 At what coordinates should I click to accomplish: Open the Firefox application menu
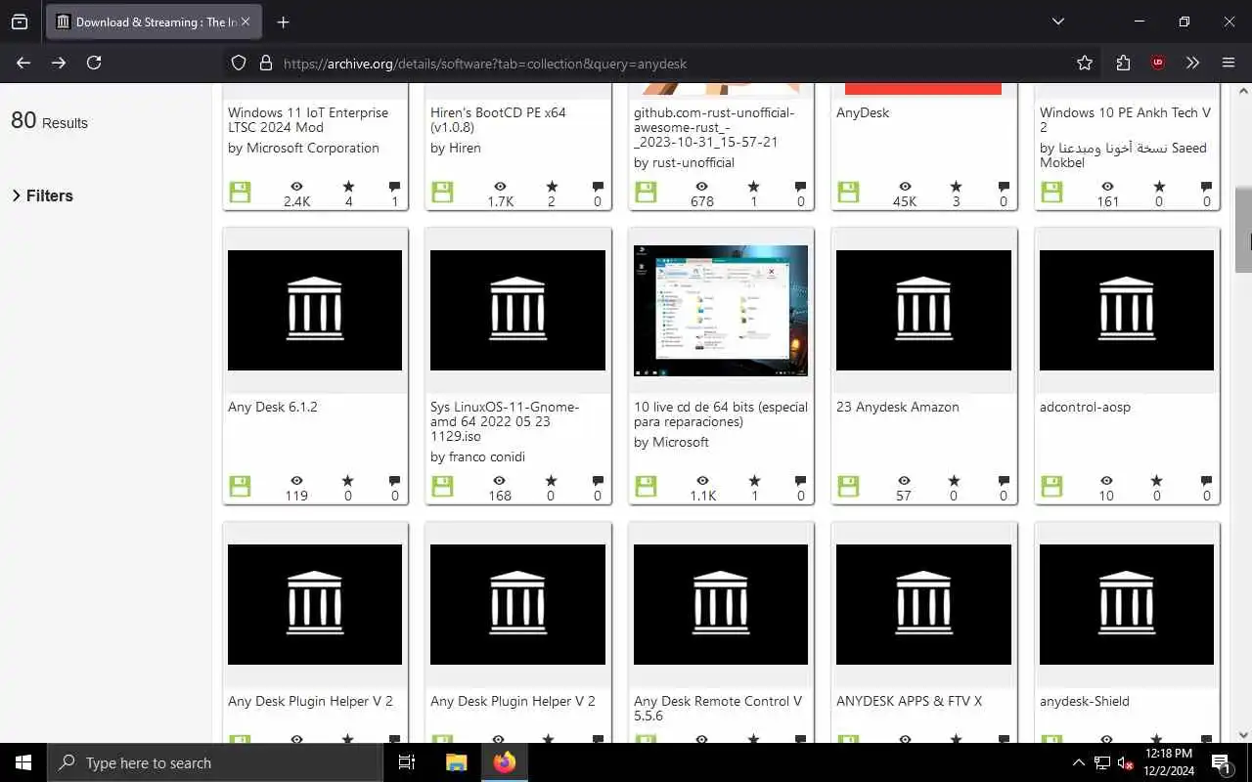point(1229,63)
